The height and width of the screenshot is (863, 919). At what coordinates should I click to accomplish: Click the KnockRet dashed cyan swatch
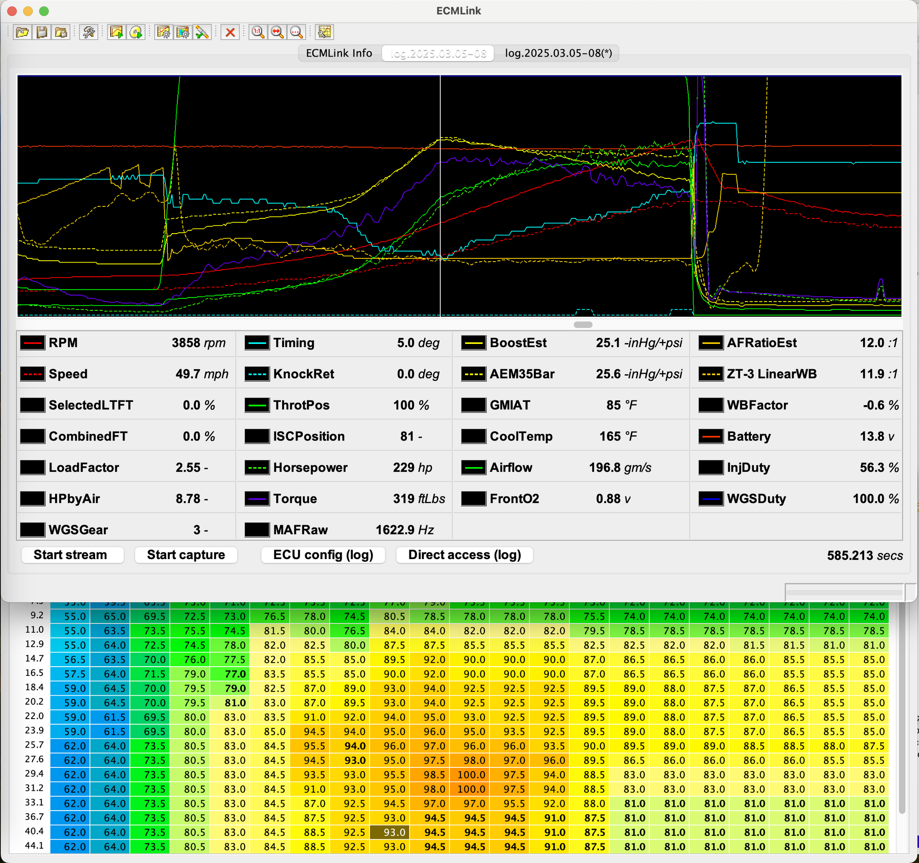click(x=257, y=374)
